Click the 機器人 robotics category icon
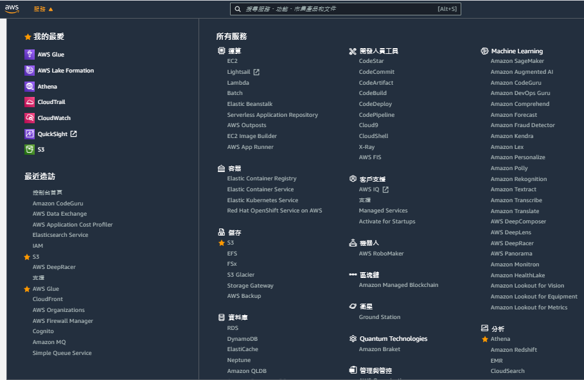The image size is (584, 380). pos(353,243)
